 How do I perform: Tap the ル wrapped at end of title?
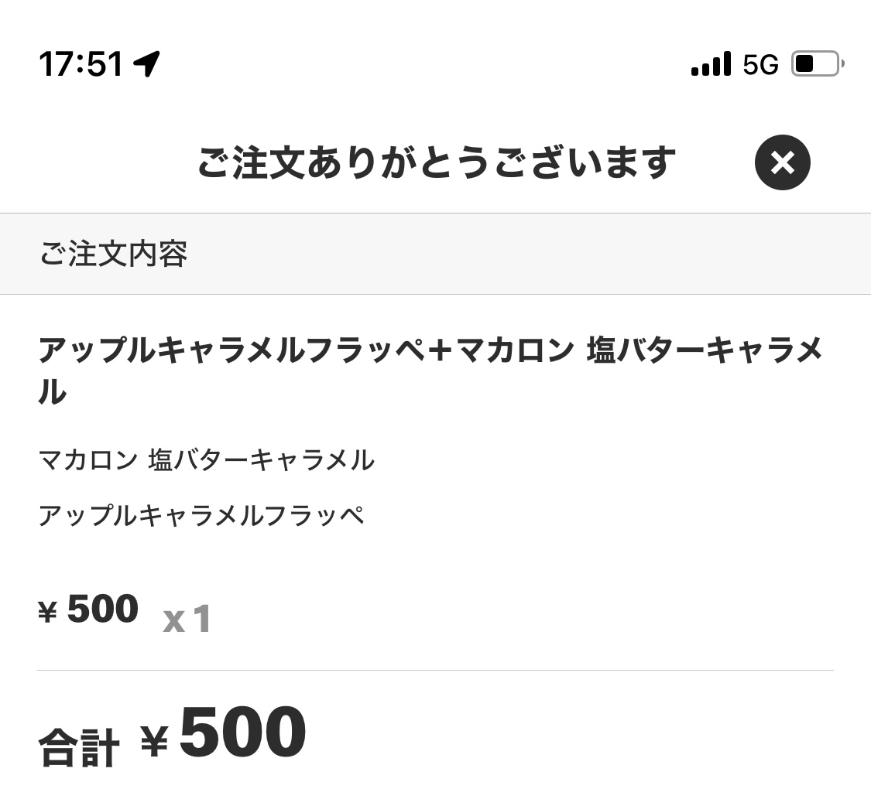coord(53,392)
